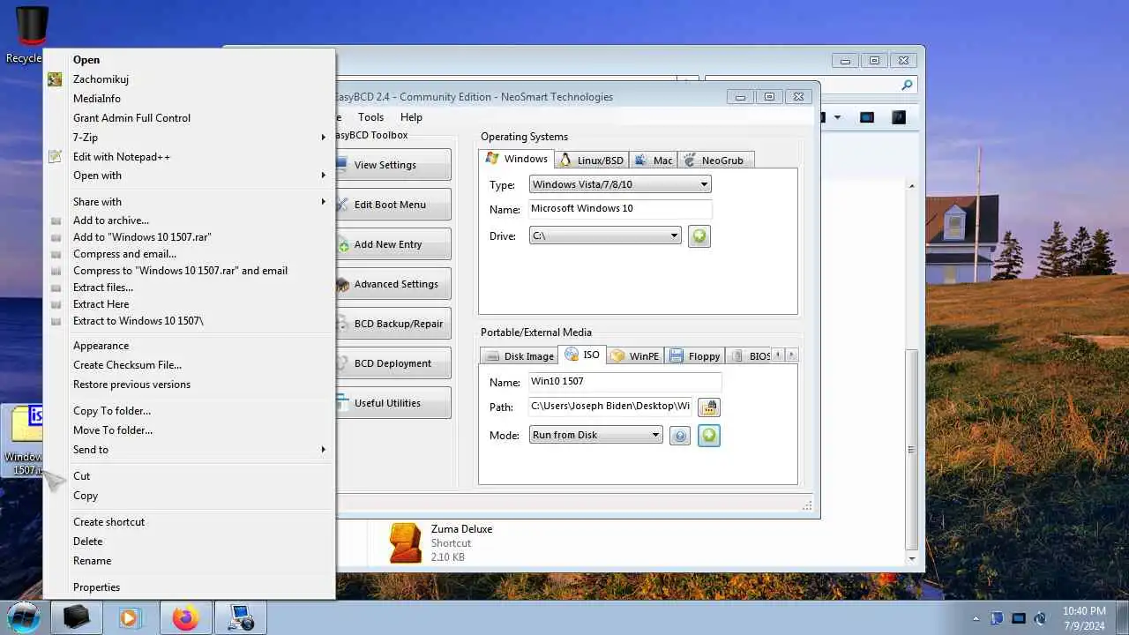Click the search magnifier in Explorer window
This screenshot has width=1129, height=635.
[x=907, y=86]
